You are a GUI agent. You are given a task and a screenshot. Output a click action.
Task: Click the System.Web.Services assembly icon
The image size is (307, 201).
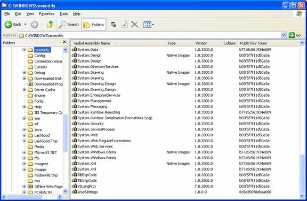[75, 146]
